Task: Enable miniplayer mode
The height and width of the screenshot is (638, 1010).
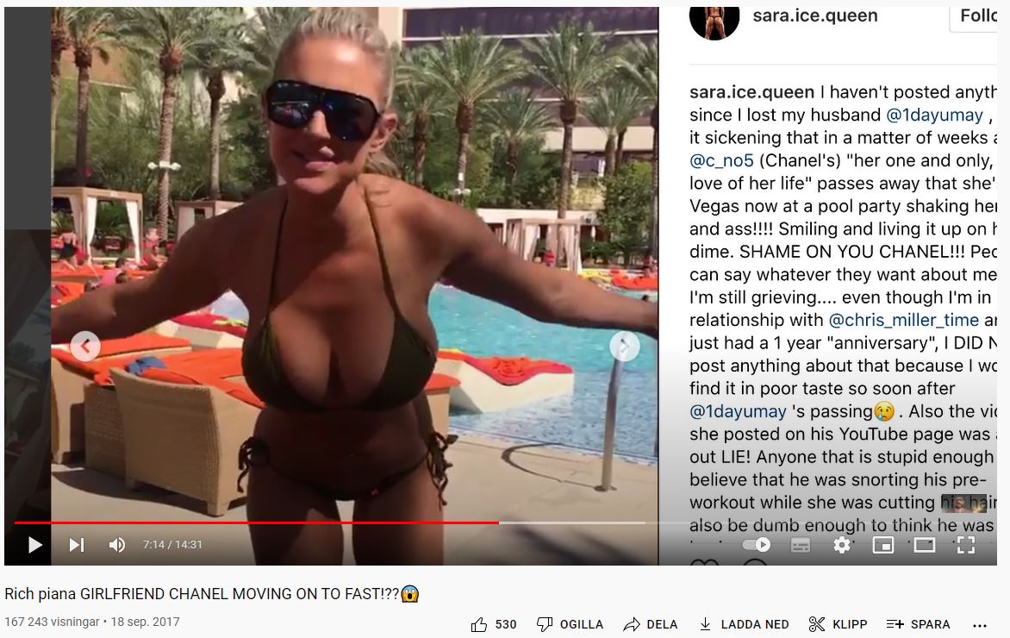Action: (x=882, y=545)
